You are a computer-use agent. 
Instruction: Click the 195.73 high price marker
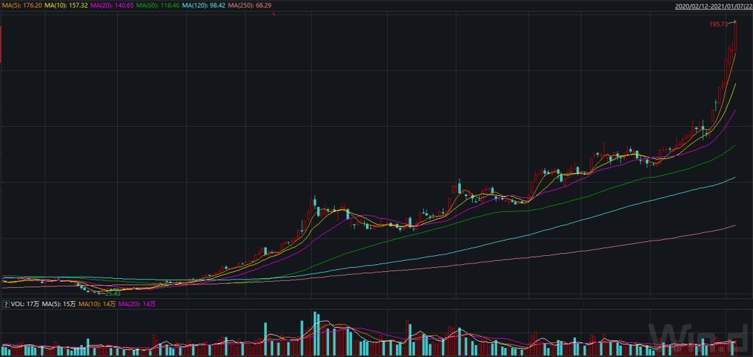pyautogui.click(x=718, y=24)
